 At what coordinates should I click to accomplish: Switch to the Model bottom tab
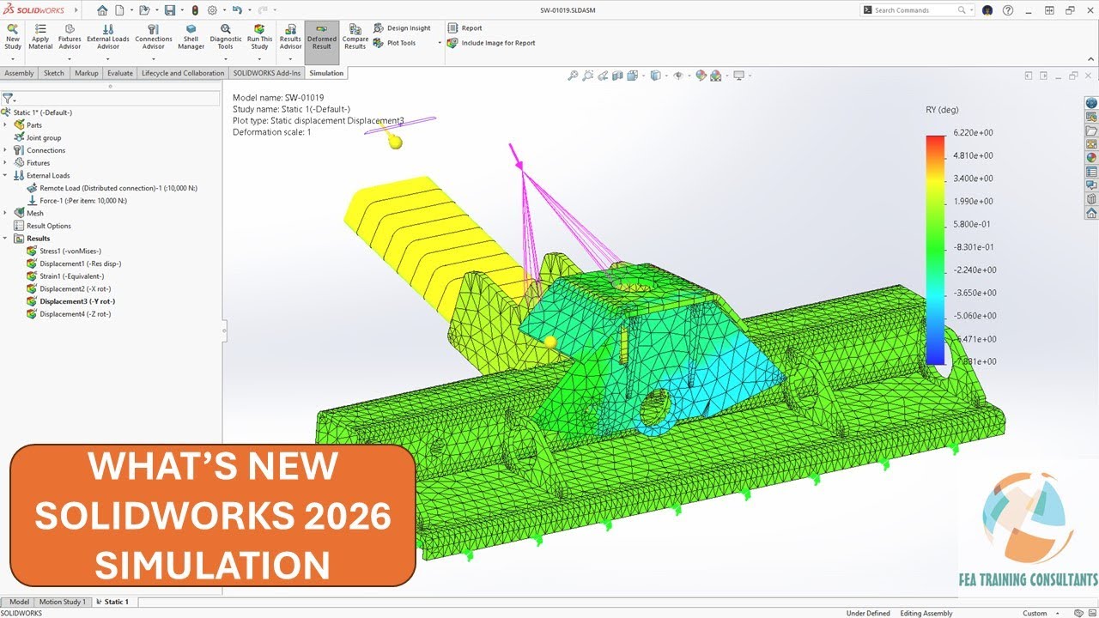coord(19,602)
